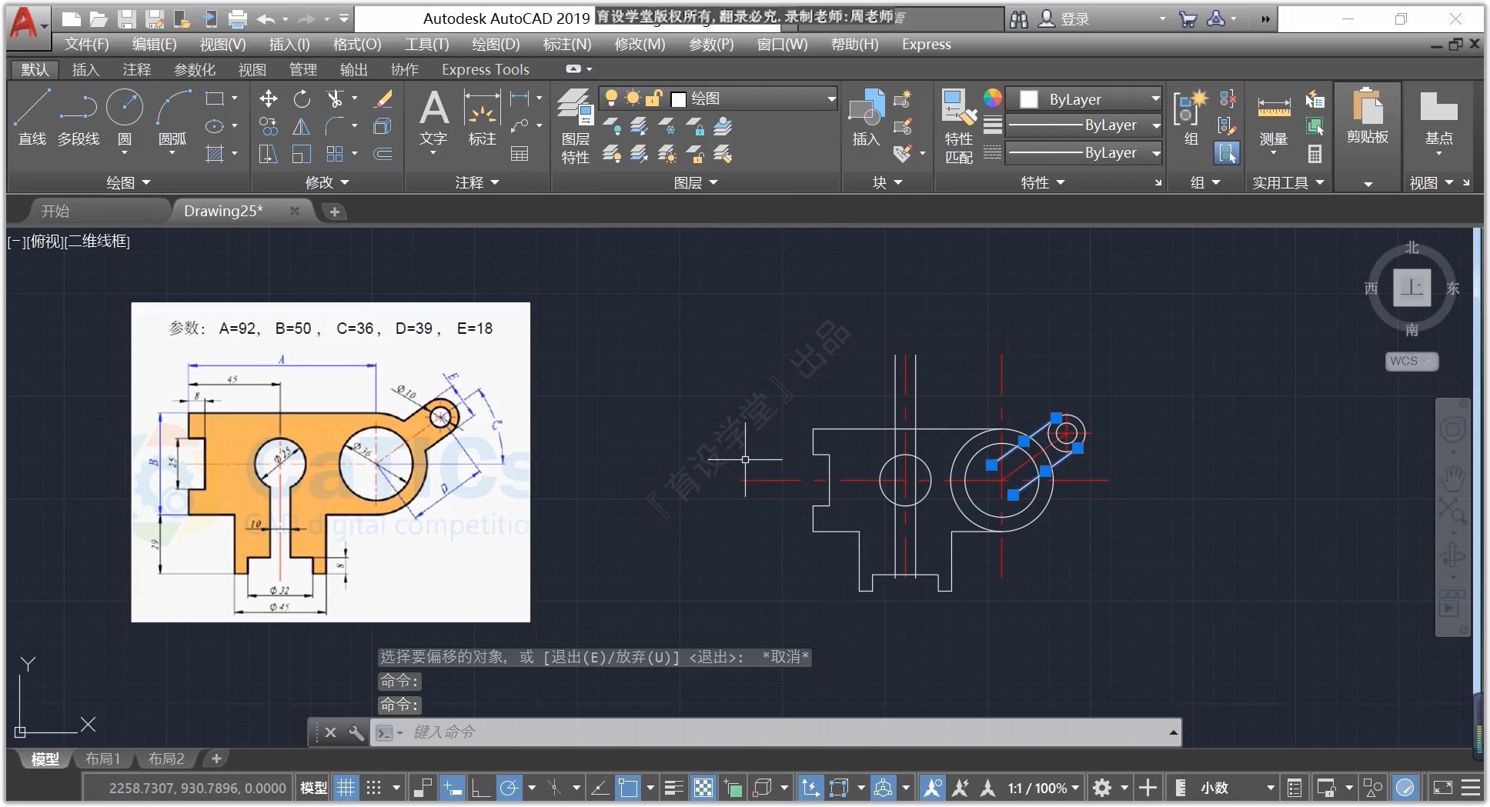
Task: Toggle ortho mode in status bar
Action: click(x=481, y=788)
